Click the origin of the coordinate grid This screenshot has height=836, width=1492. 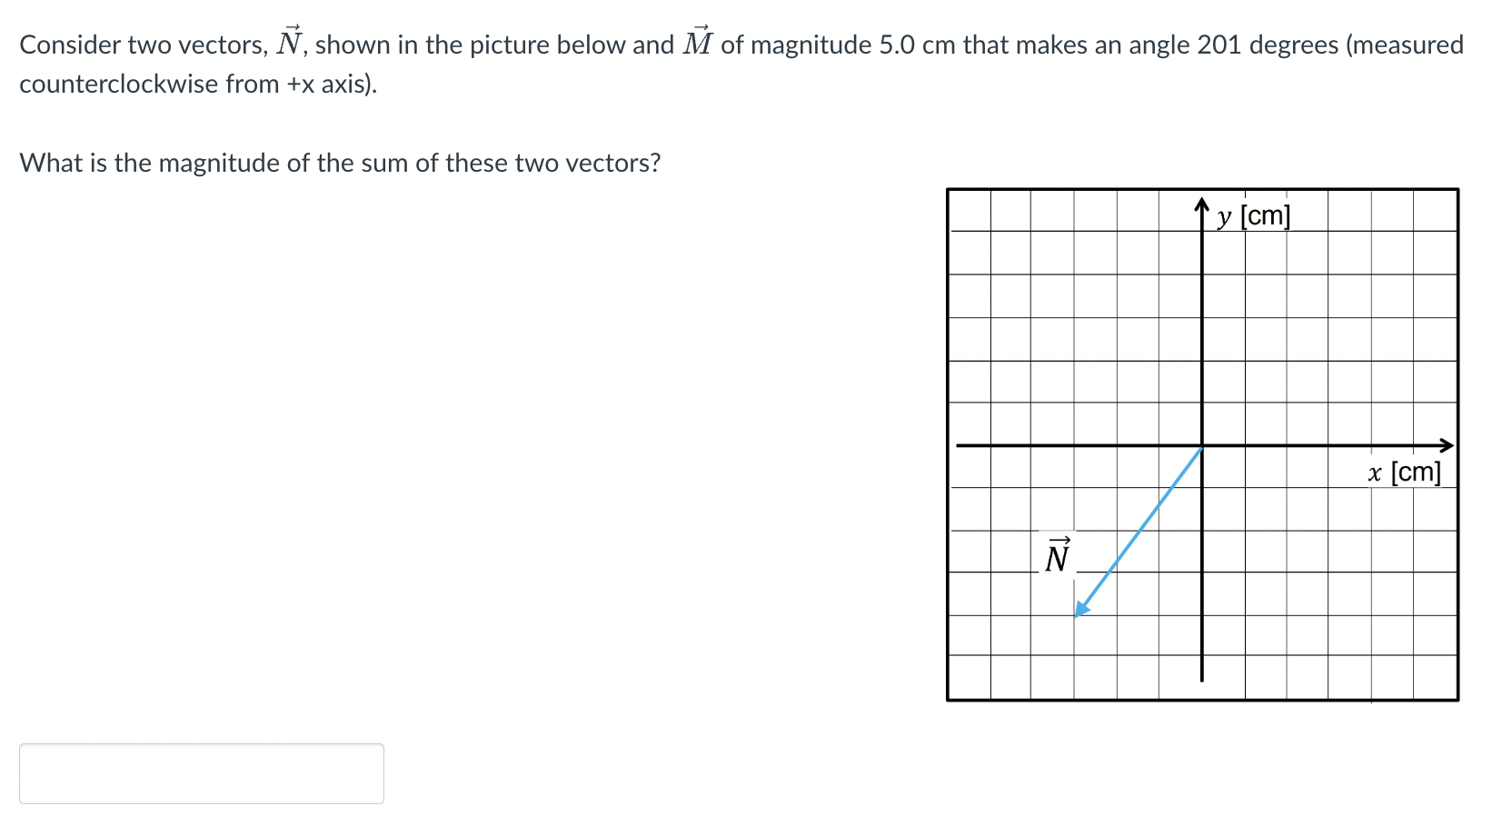point(1201,445)
